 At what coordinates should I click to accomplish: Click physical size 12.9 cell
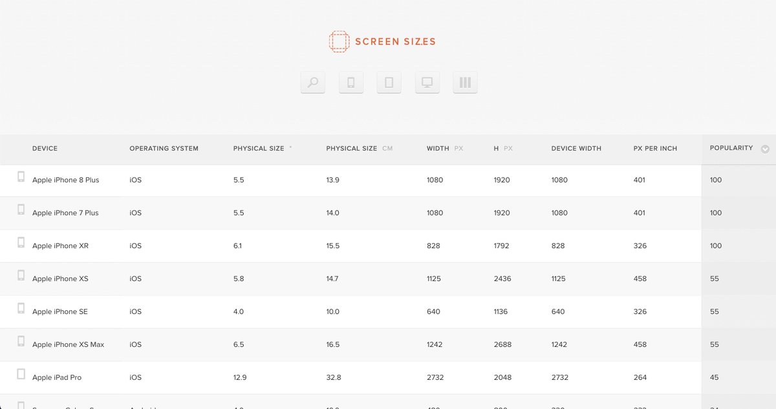coord(240,378)
